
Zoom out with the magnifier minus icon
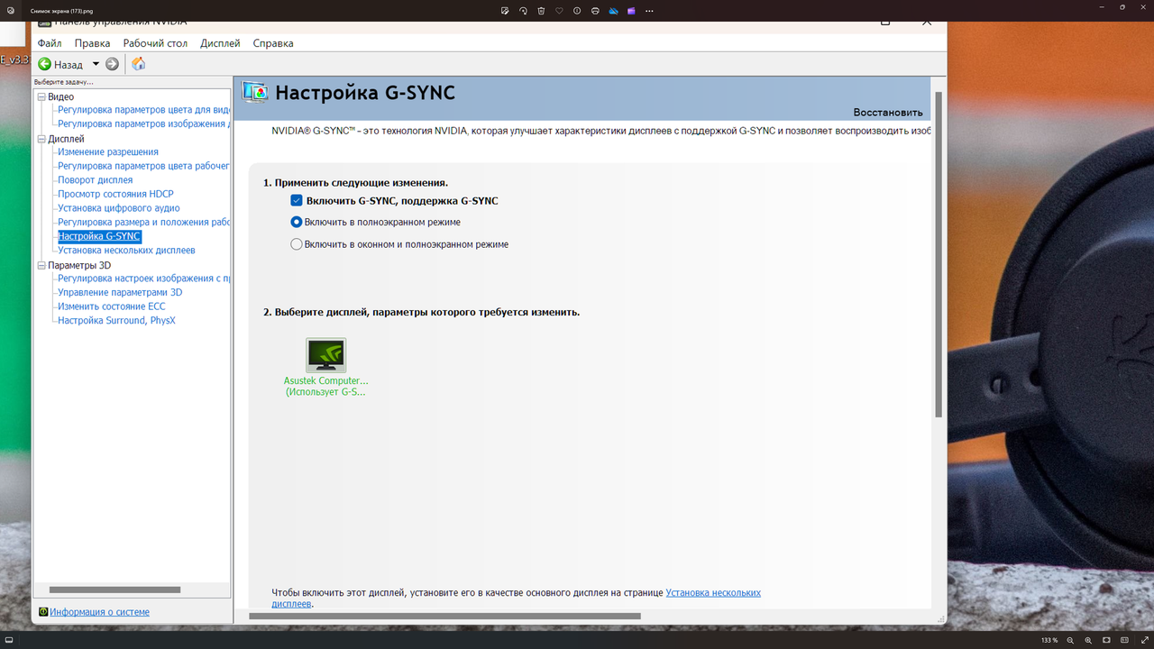click(1070, 640)
